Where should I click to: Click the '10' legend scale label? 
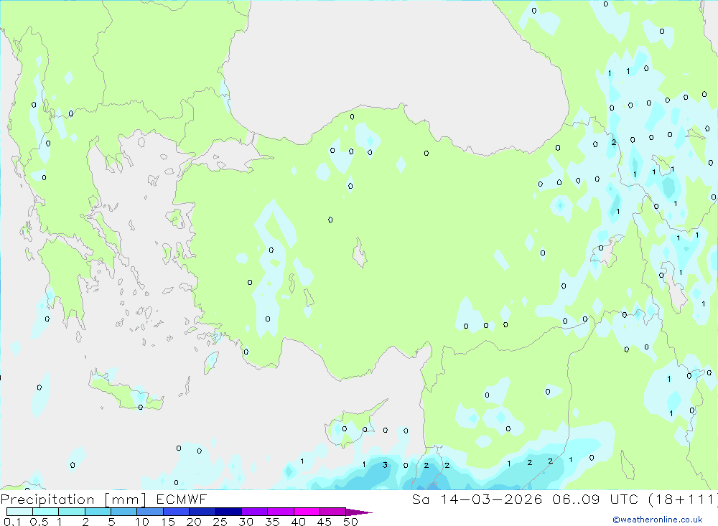tap(142, 522)
